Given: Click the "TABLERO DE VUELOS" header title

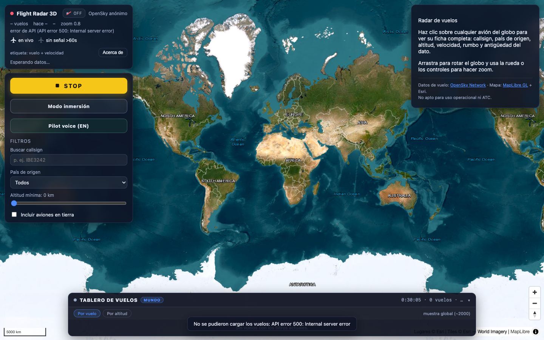Looking at the screenshot, I should [108, 300].
